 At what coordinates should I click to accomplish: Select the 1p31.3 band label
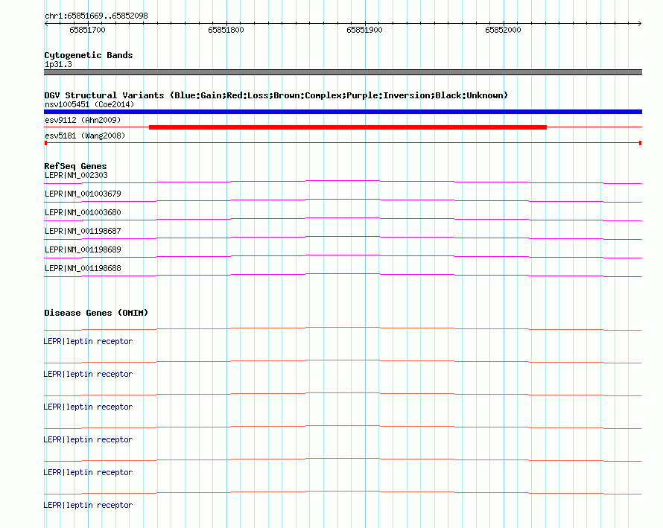58,64
